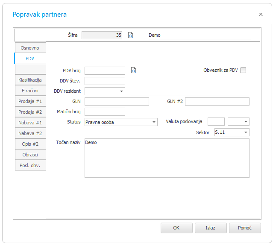Click the unlabeled tab below PDV
273x244 pixels.
tap(30, 69)
